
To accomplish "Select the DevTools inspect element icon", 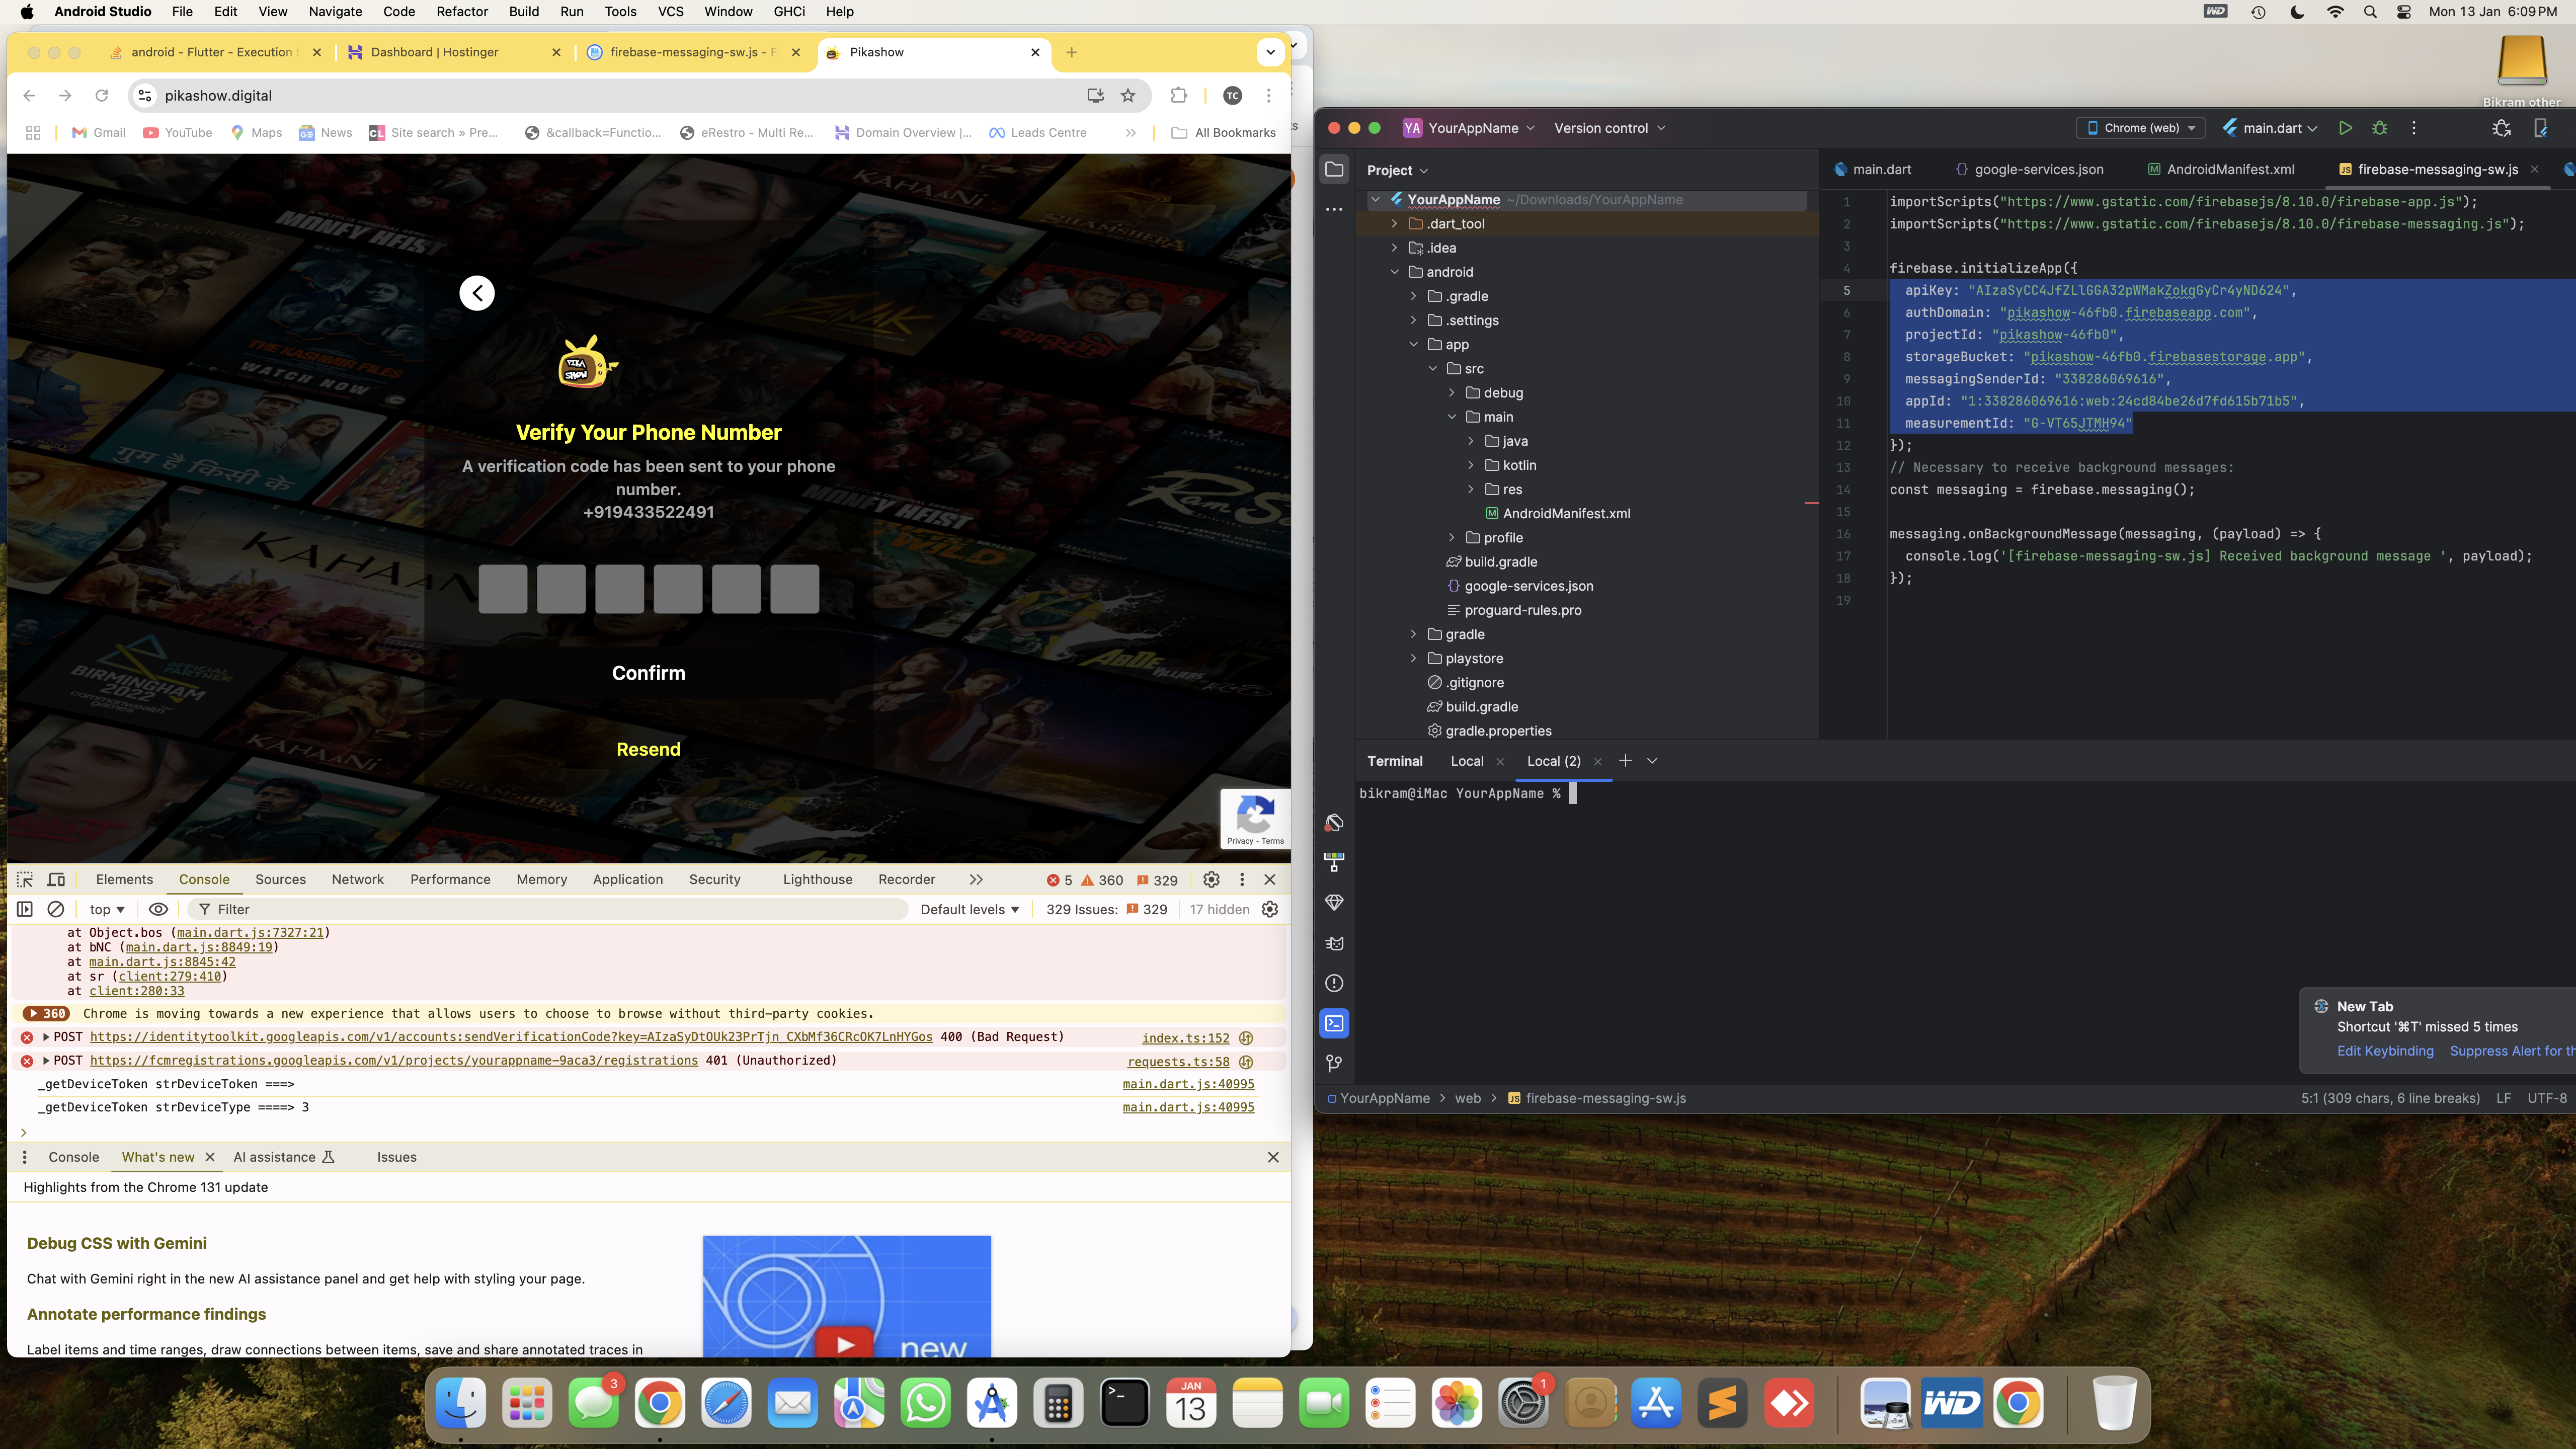I will 25,879.
